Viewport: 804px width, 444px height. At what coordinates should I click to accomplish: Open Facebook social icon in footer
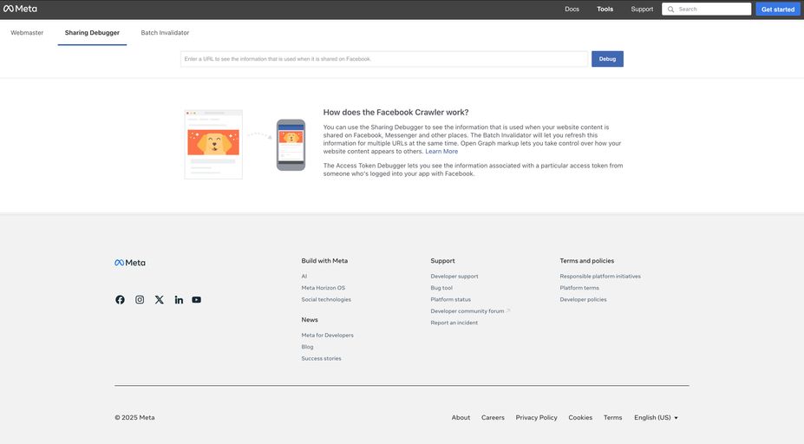[120, 300]
